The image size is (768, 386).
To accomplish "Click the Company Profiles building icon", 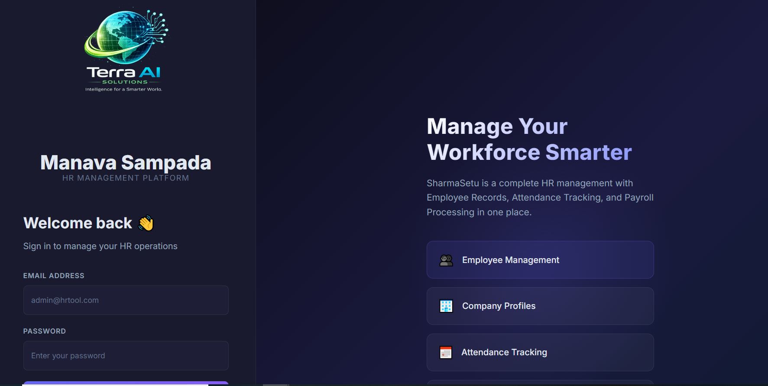I will tap(446, 306).
